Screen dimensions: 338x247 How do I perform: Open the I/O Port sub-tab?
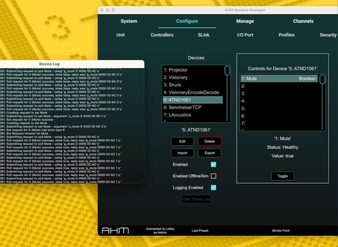[x=245, y=35]
